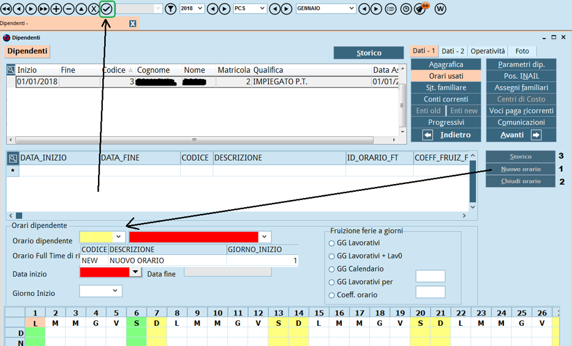Click input box beside GG Lavorativi per
This screenshot has width=572, height=346.
click(431, 276)
